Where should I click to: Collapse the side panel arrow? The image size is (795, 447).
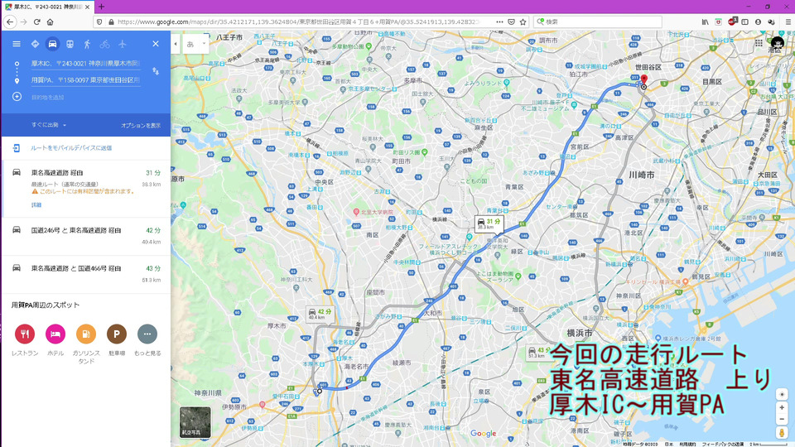[x=176, y=44]
